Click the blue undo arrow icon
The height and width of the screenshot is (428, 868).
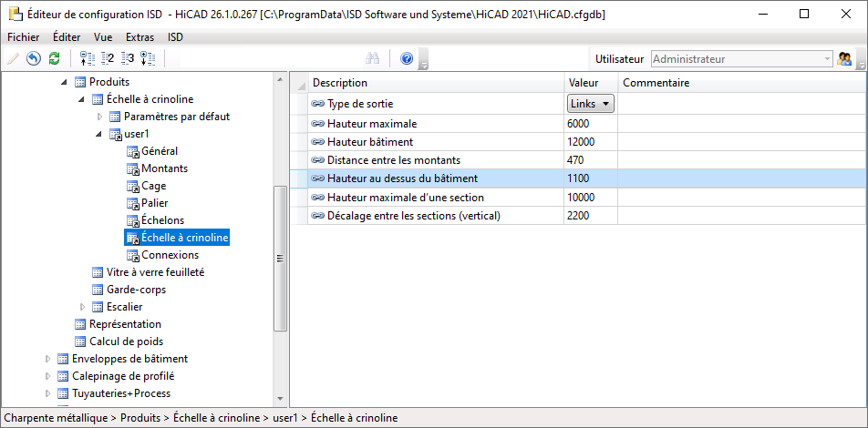[x=34, y=58]
